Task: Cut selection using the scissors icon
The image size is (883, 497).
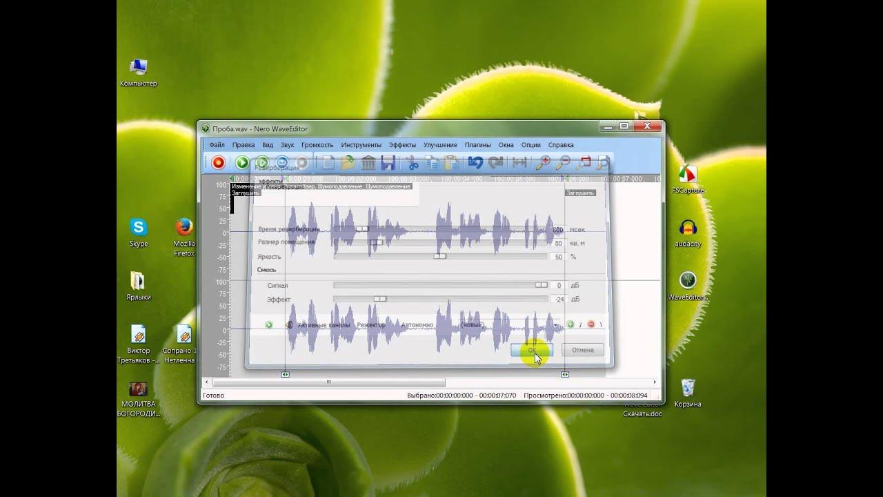Action: click(413, 163)
